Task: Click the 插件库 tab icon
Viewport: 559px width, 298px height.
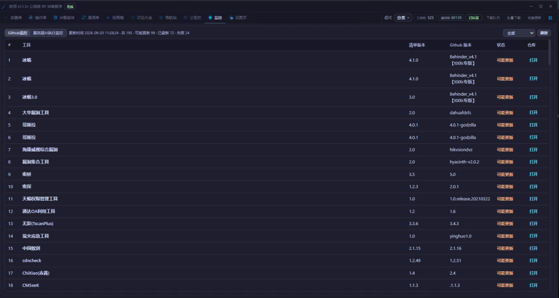Action: pyautogui.click(x=31, y=18)
